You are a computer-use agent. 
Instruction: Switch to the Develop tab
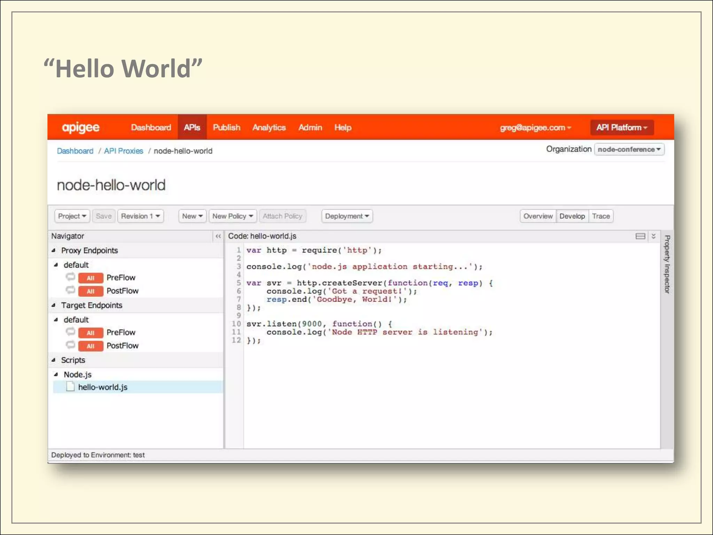[572, 216]
